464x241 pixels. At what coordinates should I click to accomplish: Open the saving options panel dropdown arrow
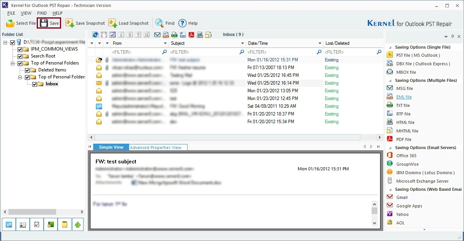tap(446, 37)
